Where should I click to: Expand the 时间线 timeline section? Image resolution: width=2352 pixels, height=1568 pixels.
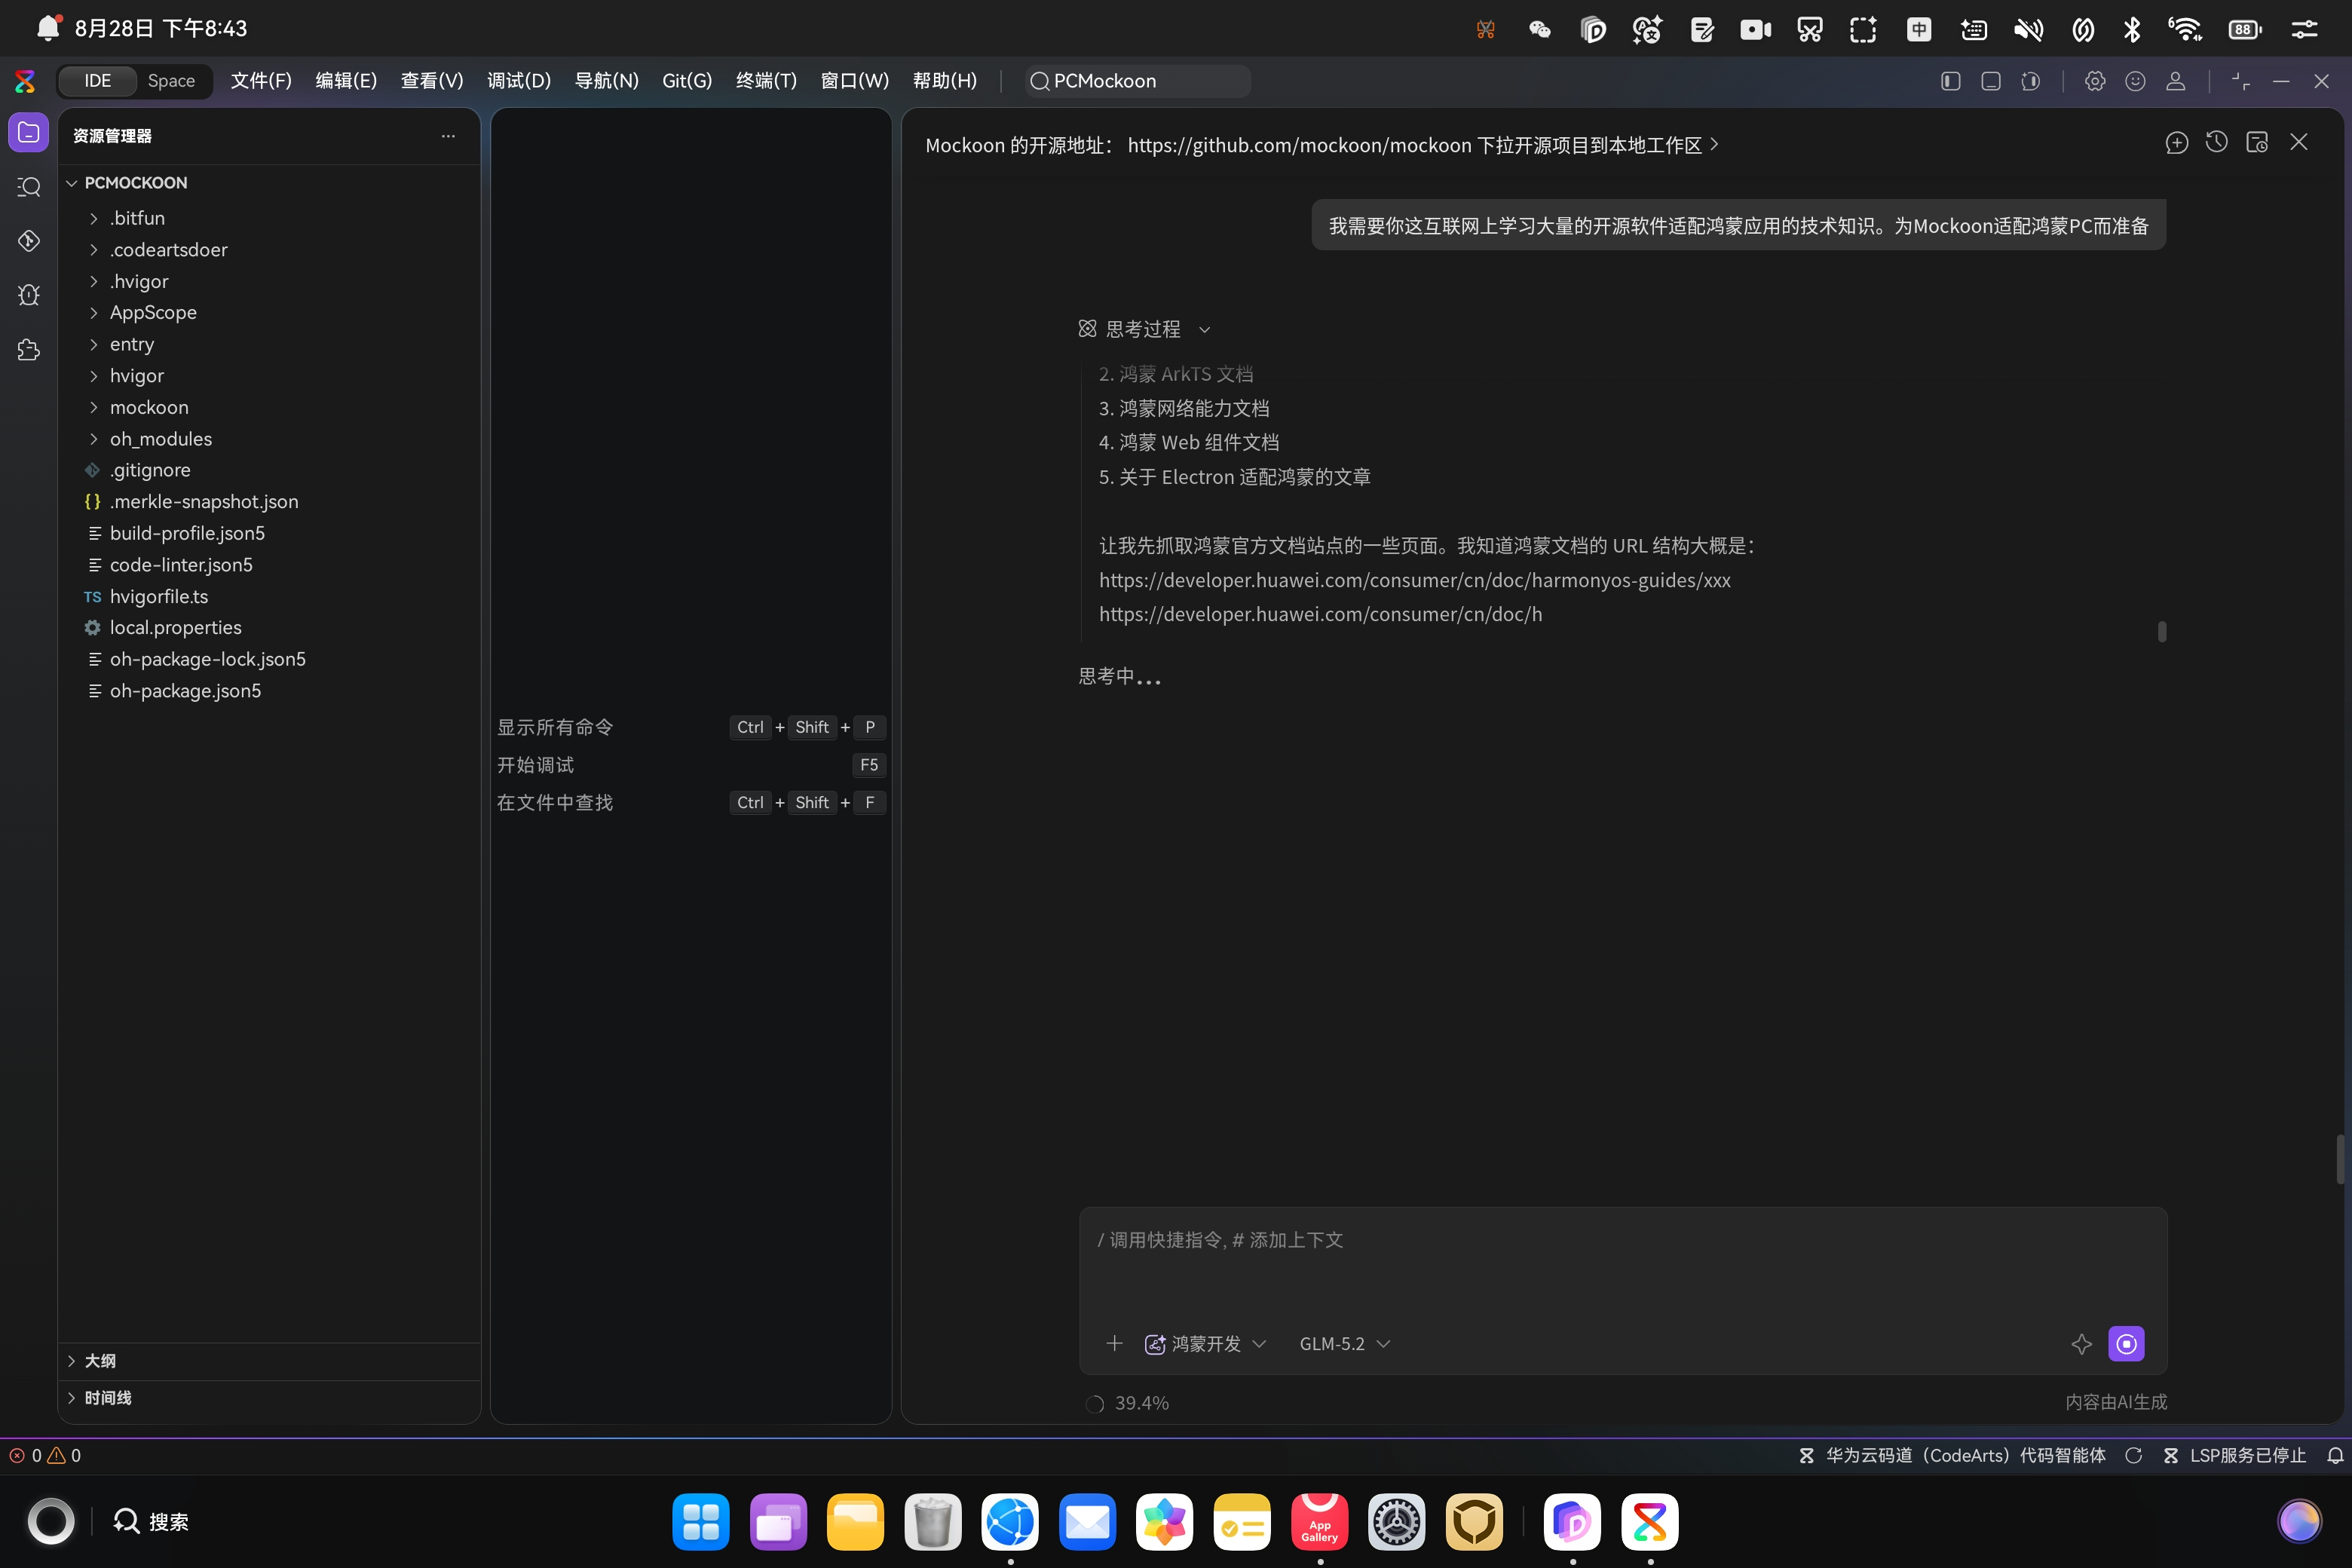pyautogui.click(x=269, y=1398)
